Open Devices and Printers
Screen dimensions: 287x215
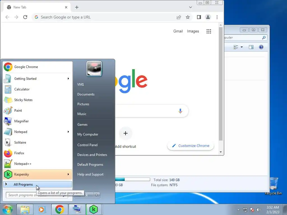point(92,155)
